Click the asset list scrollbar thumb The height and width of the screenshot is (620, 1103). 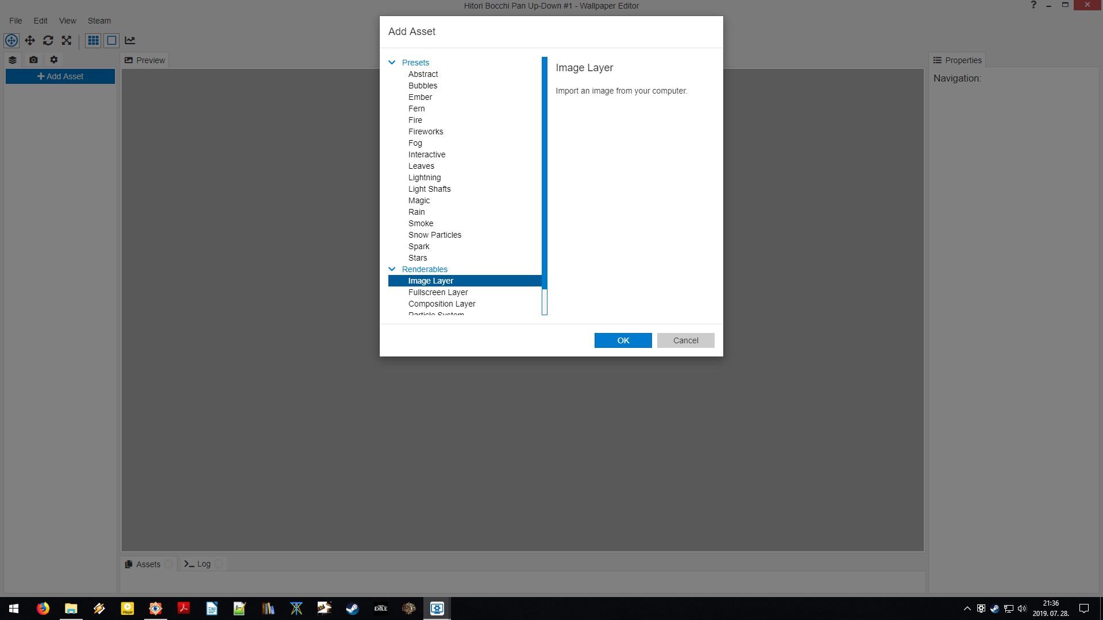point(544,172)
